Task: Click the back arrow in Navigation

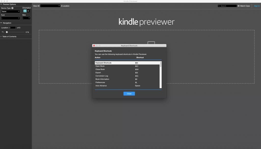Action: click(3, 32)
